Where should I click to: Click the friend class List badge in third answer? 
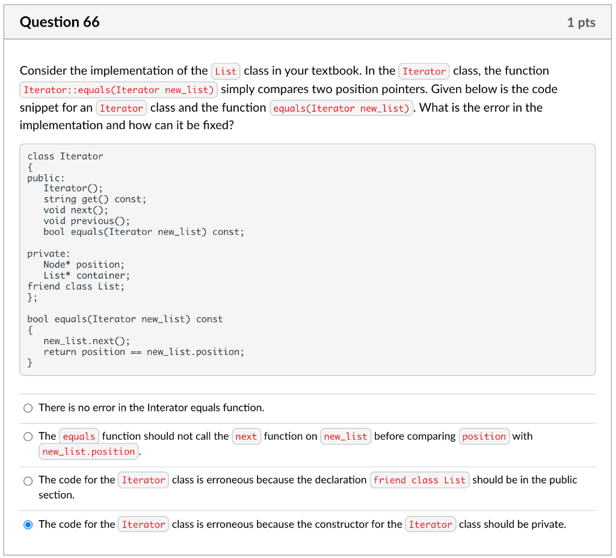(419, 480)
